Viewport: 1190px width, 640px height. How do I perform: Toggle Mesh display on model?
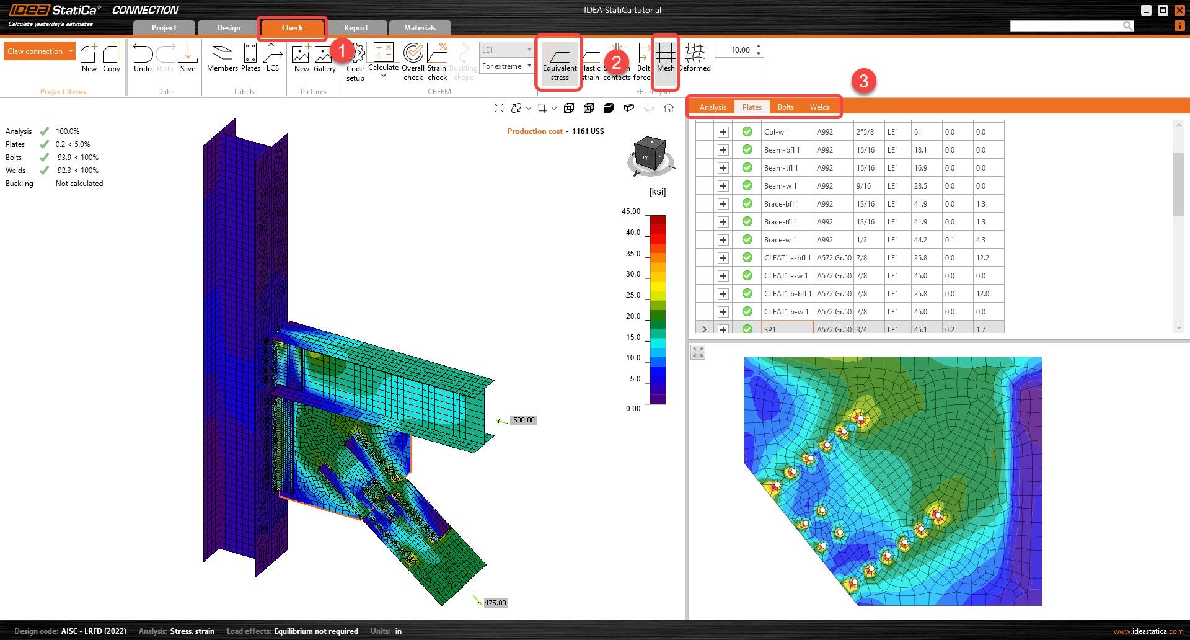[665, 58]
